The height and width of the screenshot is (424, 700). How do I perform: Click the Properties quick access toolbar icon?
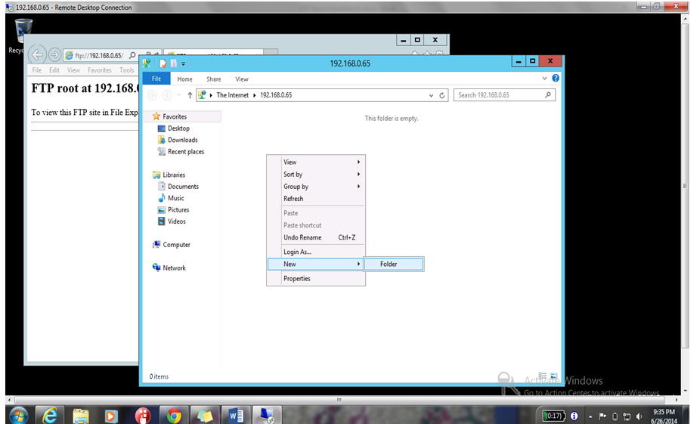(x=163, y=63)
